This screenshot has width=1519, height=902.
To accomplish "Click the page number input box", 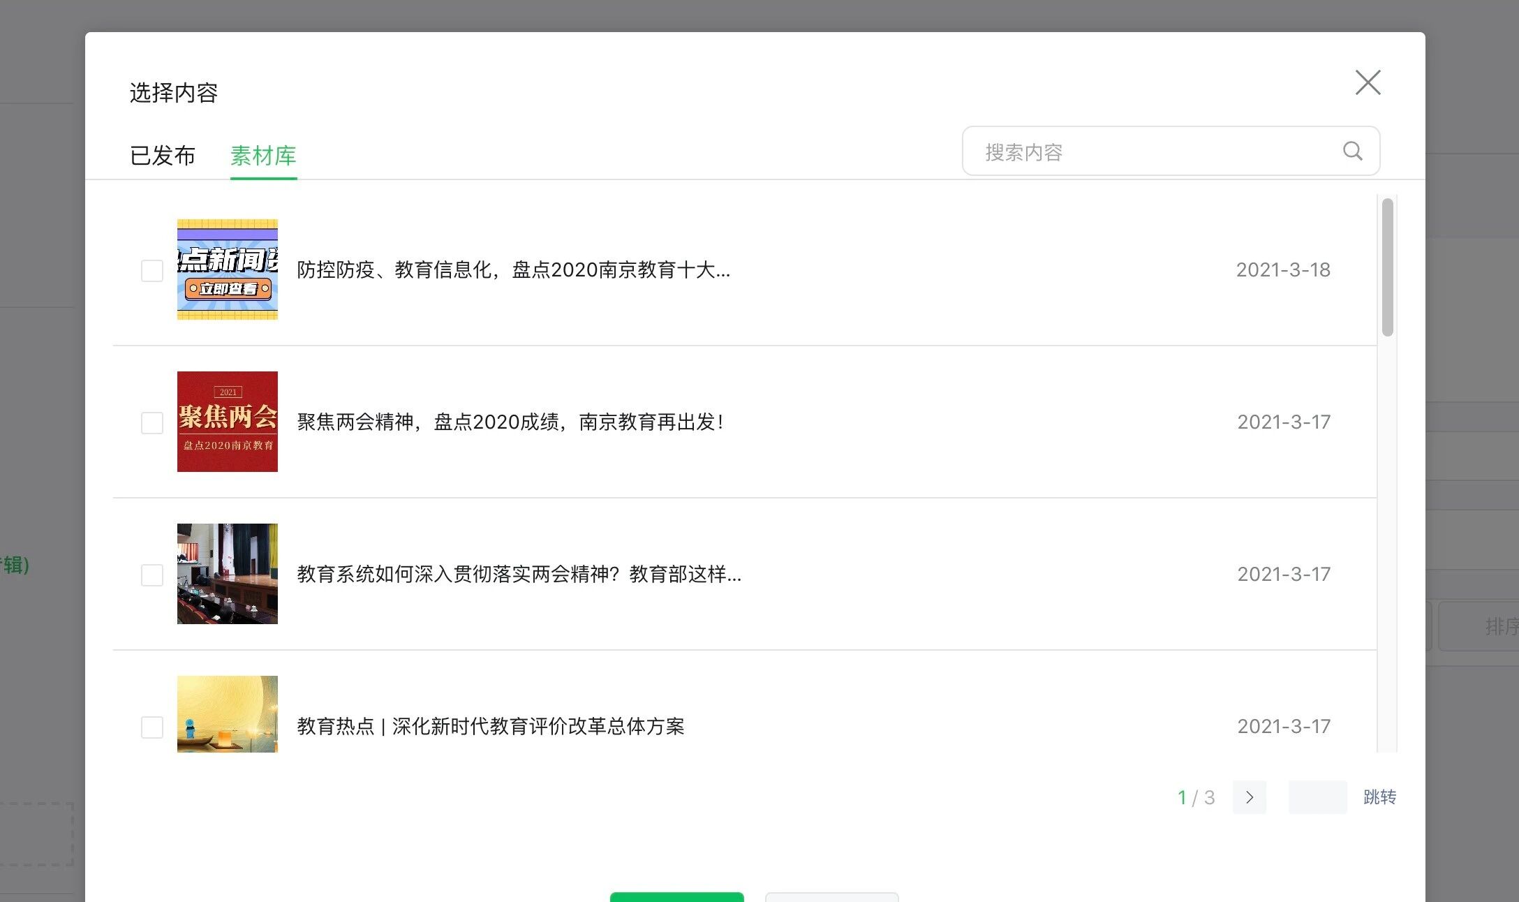I will tap(1317, 797).
